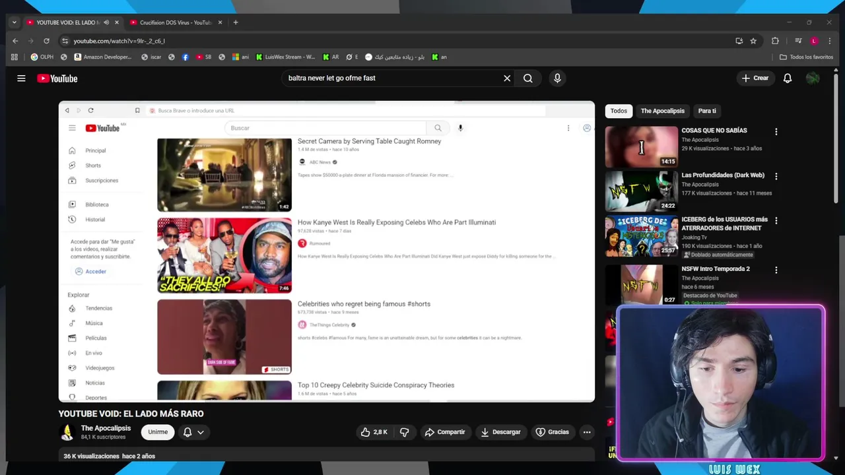Click the install app icon in address bar

(739, 41)
